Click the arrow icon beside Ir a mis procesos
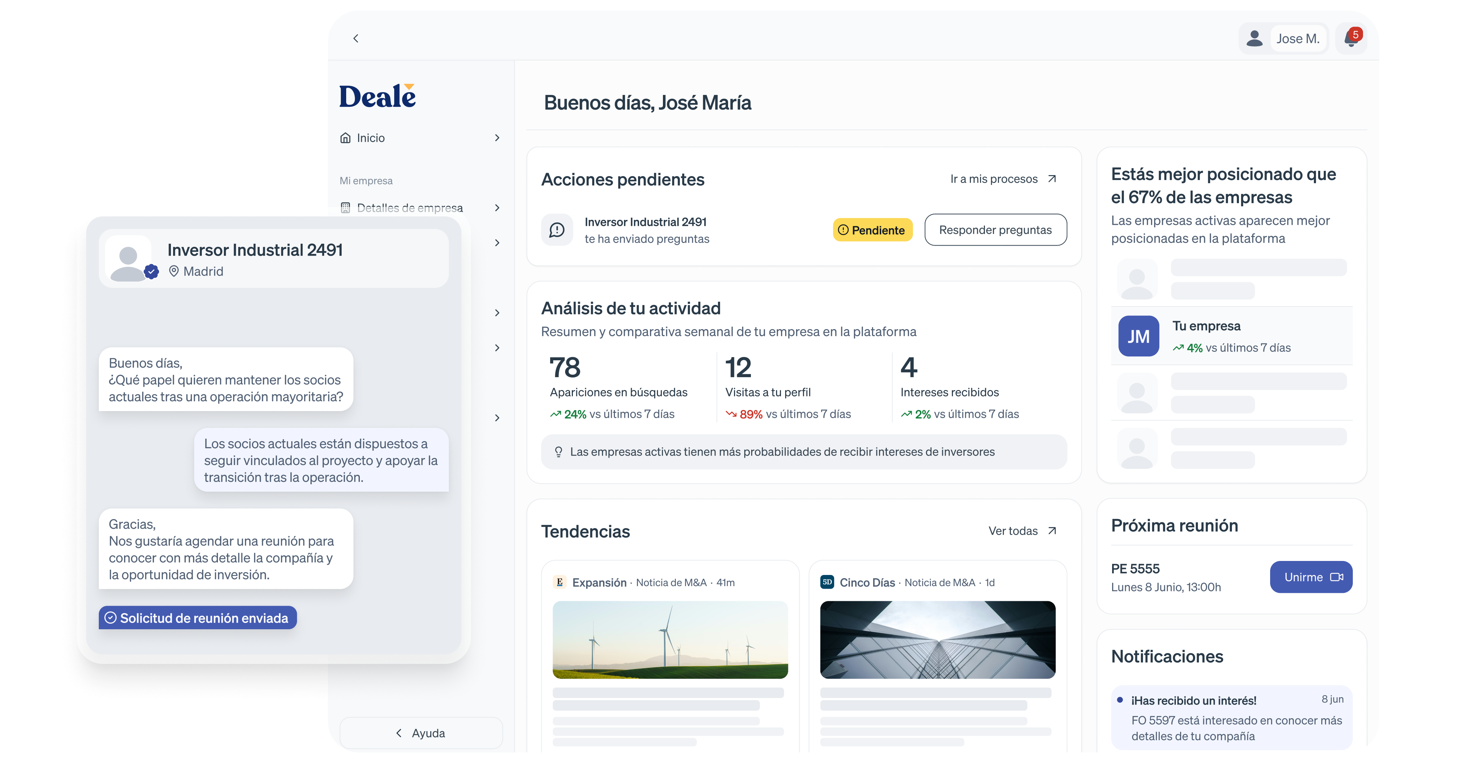This screenshot has height=763, width=1480. [x=1052, y=179]
